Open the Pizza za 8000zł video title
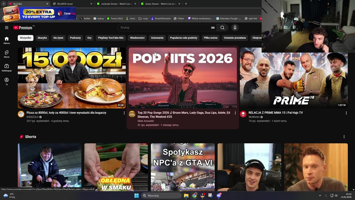Viewport: 355px width, 200px height. pyautogui.click(x=66, y=113)
